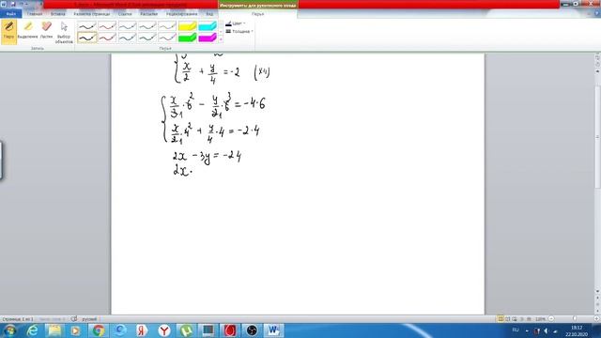Select the Ластик eraser tool

[46, 32]
